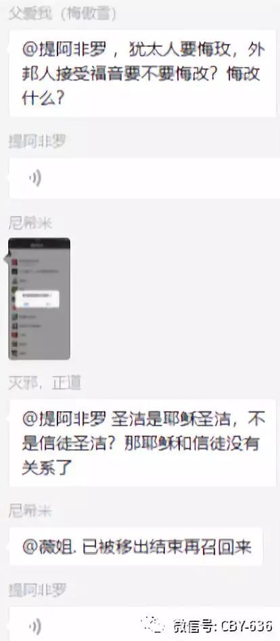Viewport: 280px width, 641px height.
Task: Click sound-wave icon in first voice message
Action: 36,179
